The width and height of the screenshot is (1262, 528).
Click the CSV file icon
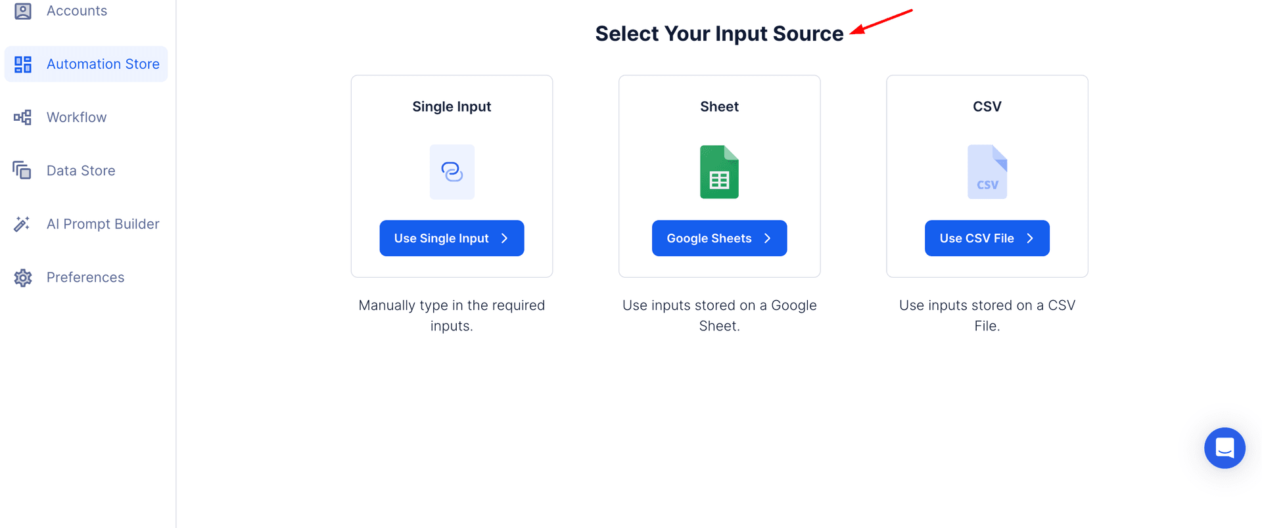point(987,172)
